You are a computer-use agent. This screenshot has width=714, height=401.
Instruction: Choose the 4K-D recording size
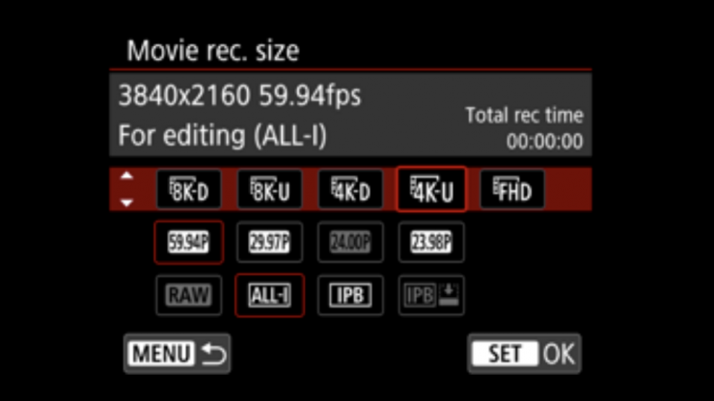(350, 189)
